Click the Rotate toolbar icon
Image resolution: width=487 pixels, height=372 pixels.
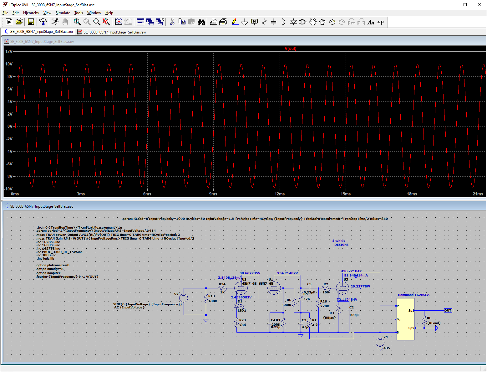[352, 22]
